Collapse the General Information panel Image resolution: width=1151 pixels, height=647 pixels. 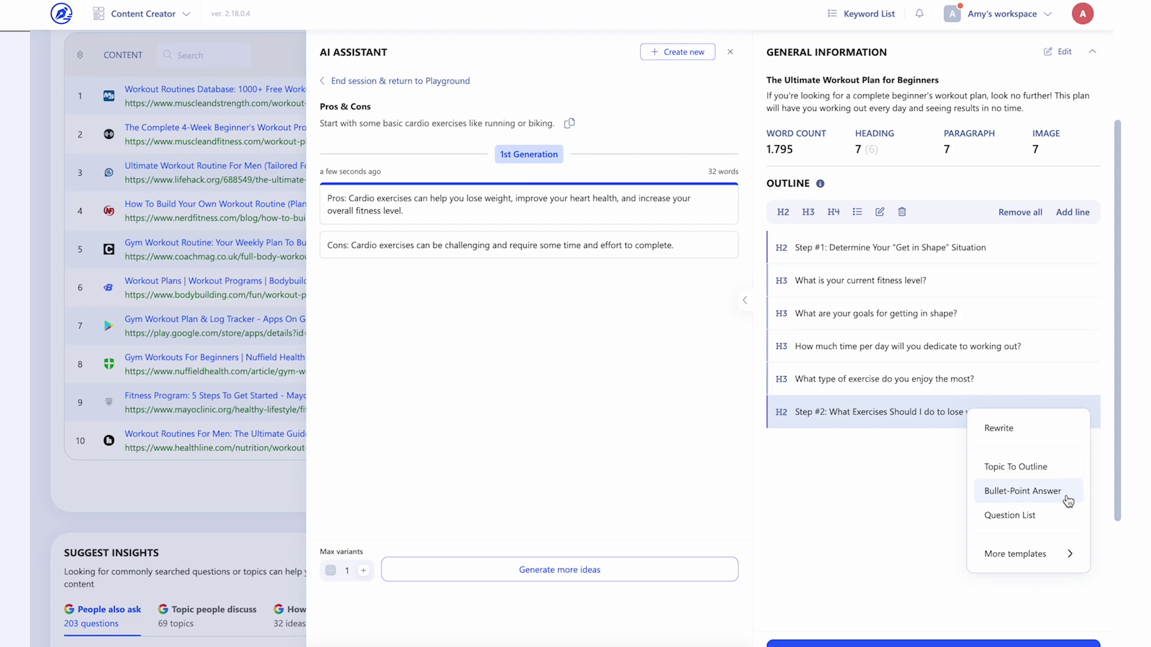[1093, 51]
